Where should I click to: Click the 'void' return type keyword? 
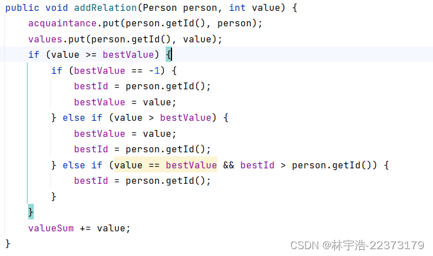[57, 7]
